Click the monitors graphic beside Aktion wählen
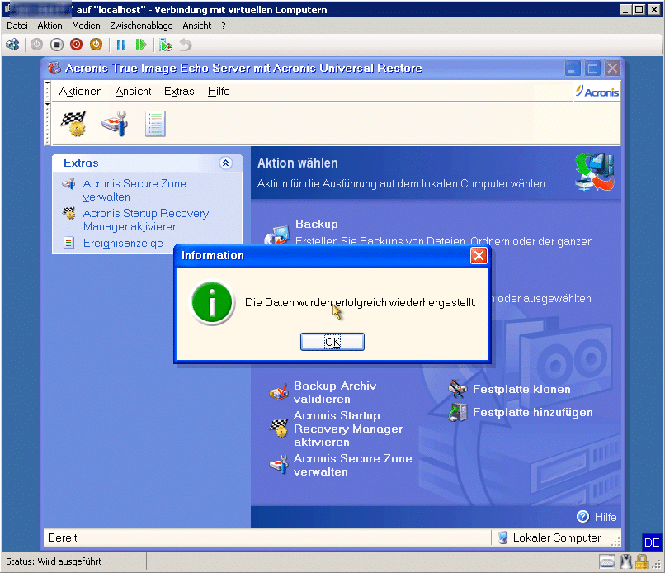Screen dimensions: 665x573 595,172
